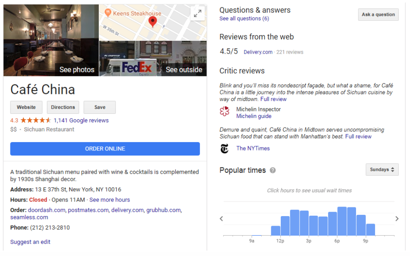Save Café China to your list
This screenshot has width=410, height=256.
[100, 107]
